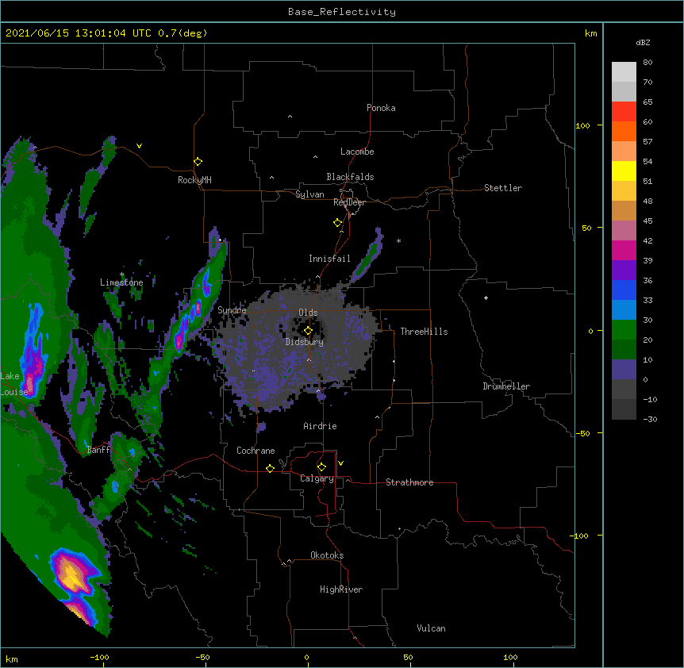Click the strong yellow storm core in southwest corner
This screenshot has width=684, height=668.
coord(72,575)
